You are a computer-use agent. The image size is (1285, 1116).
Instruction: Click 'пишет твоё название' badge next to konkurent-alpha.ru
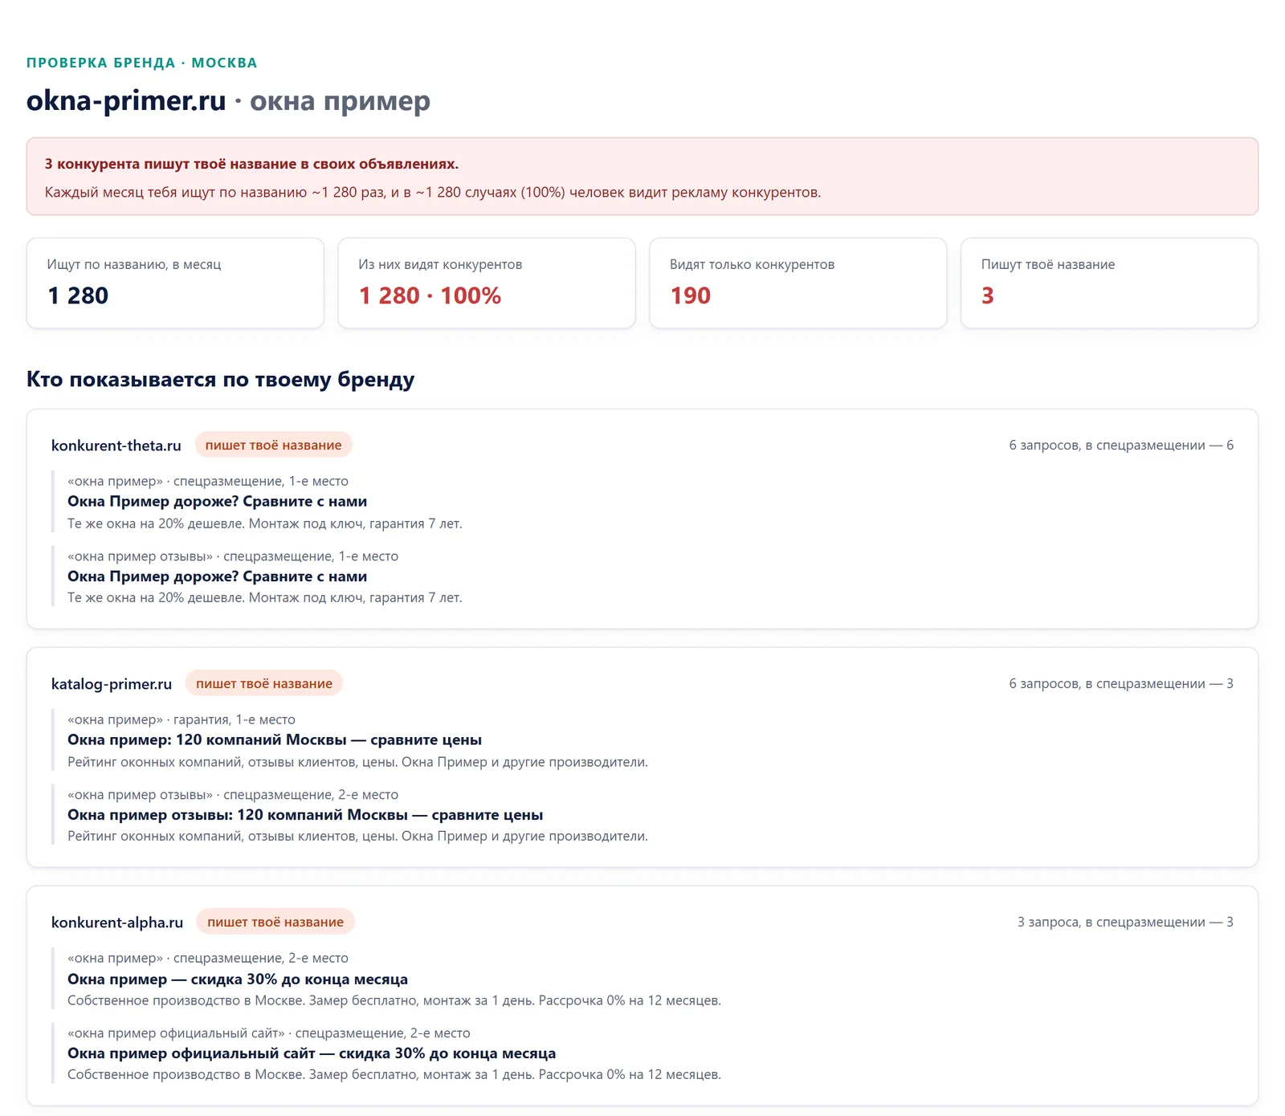(x=275, y=922)
